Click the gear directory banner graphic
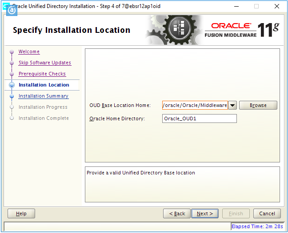The image size is (288, 233). 175,30
